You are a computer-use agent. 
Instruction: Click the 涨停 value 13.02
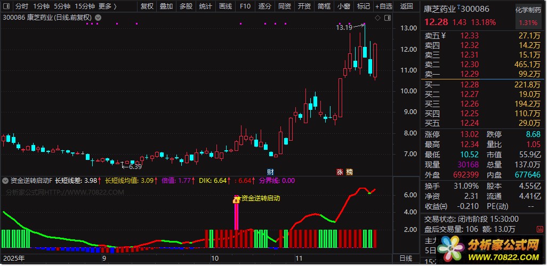point(469,134)
